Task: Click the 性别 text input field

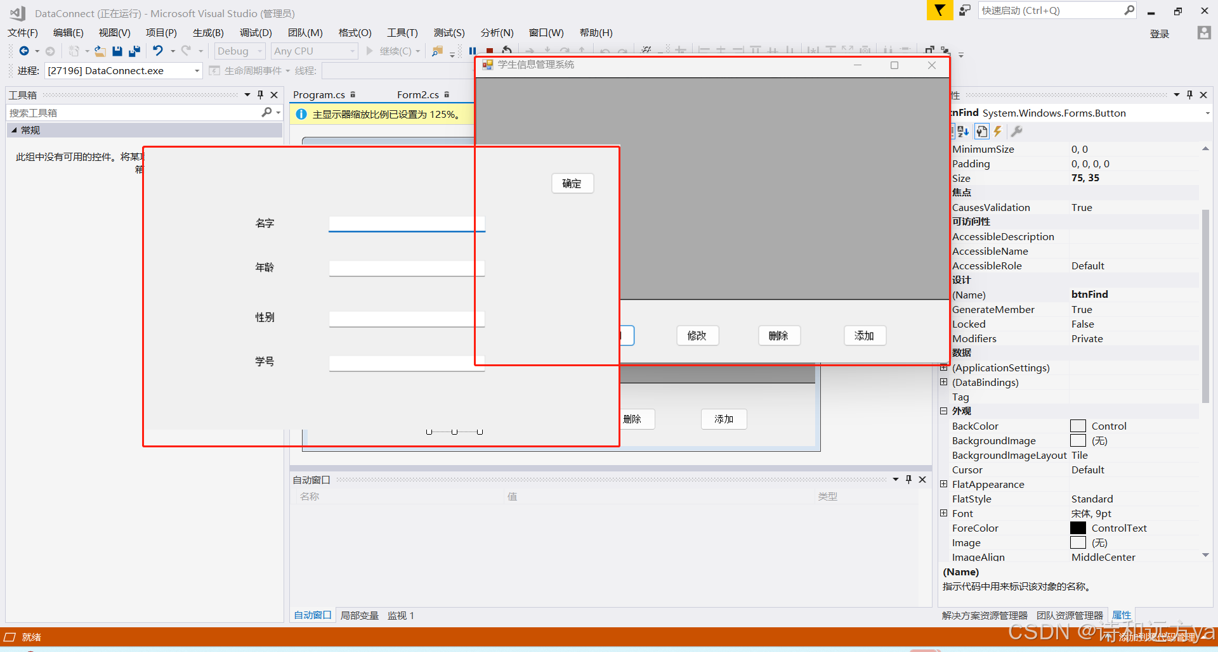Action: (x=407, y=318)
